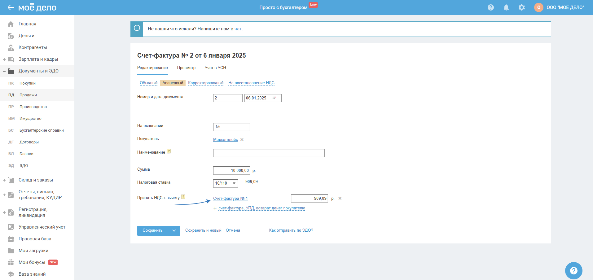
Task: Open Продажи in the sidebar
Action: [x=28, y=95]
